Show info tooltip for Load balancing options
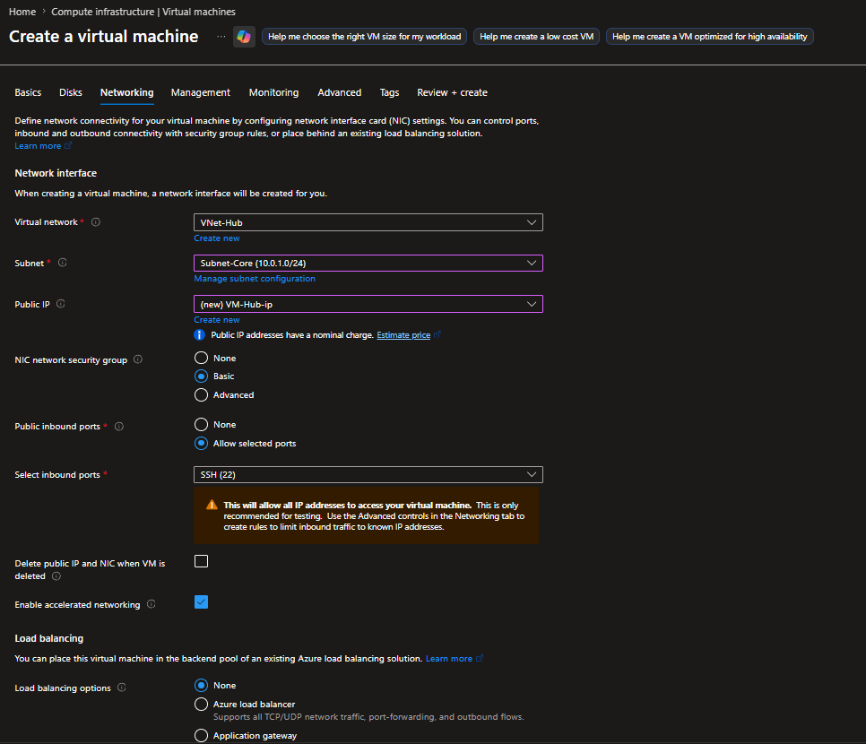The width and height of the screenshot is (866, 744). [x=122, y=688]
